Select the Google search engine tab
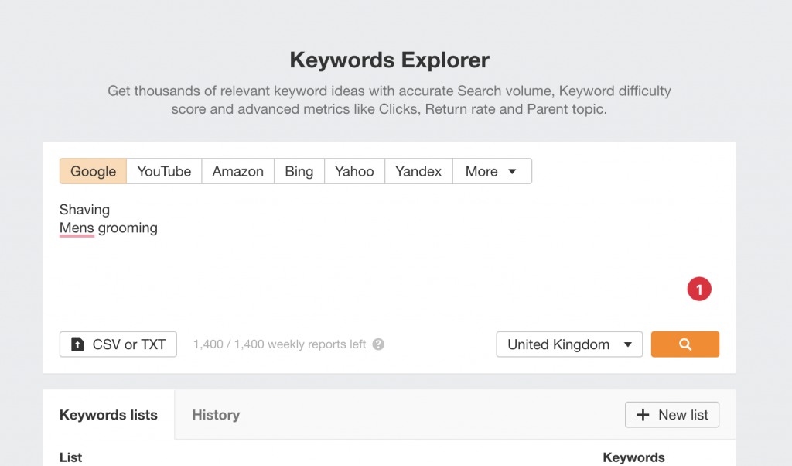792x466 pixels. pyautogui.click(x=93, y=171)
